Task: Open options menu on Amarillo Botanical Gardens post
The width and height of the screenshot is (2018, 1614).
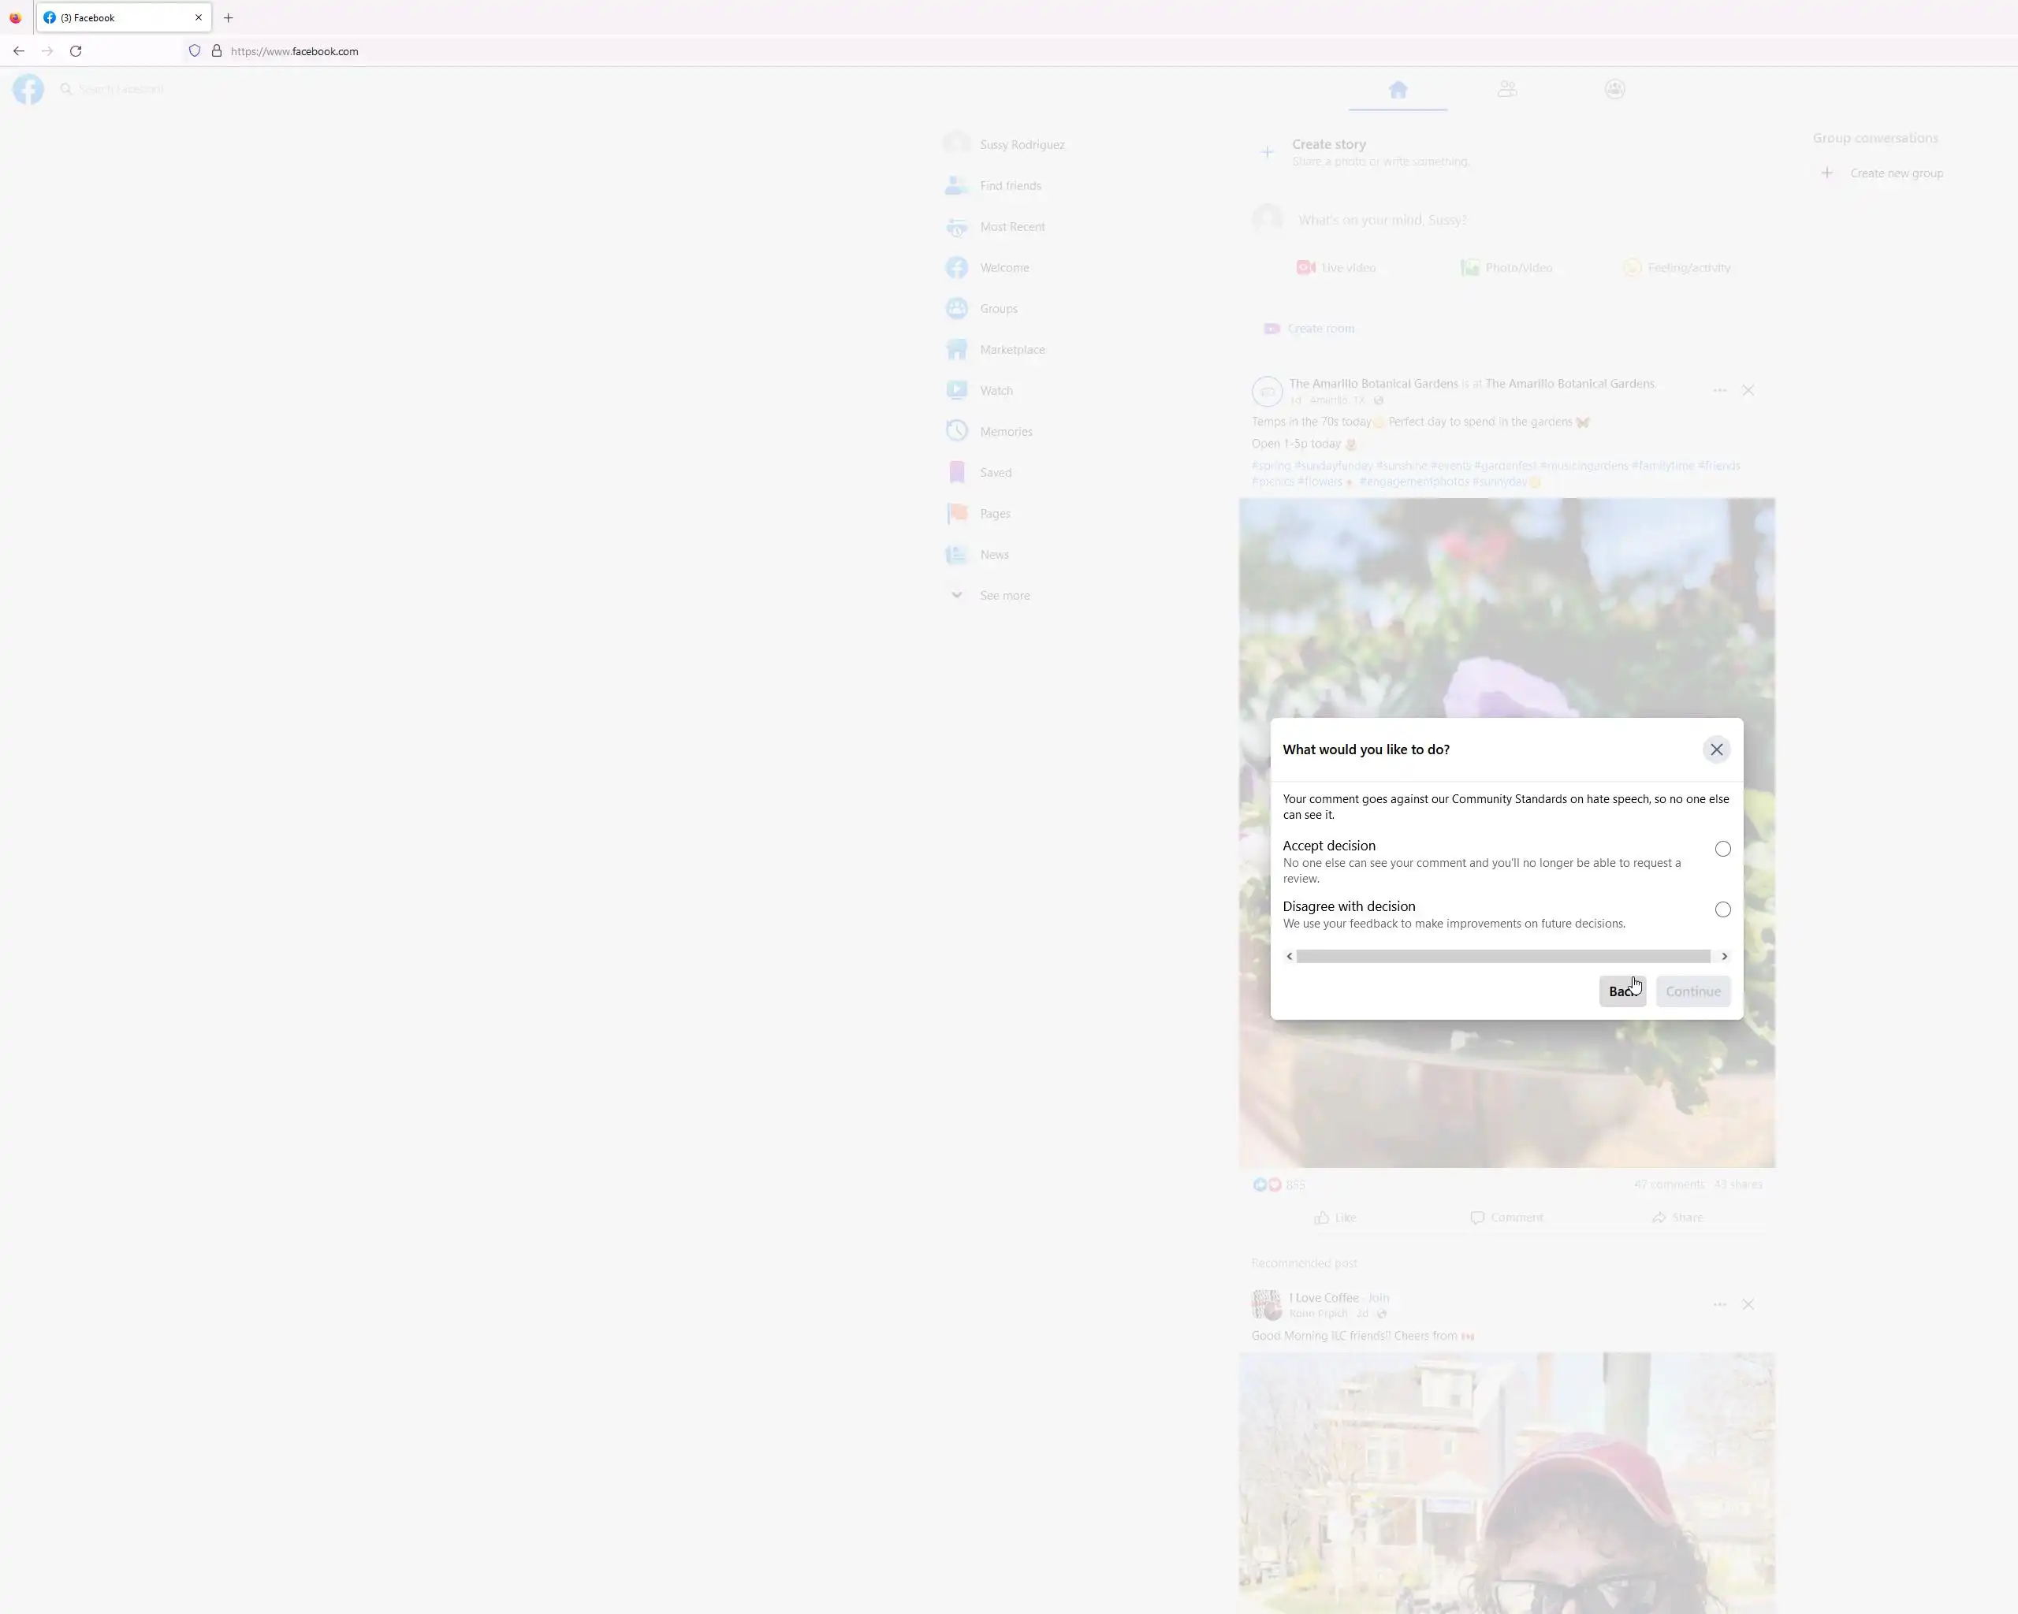Action: [x=1719, y=390]
